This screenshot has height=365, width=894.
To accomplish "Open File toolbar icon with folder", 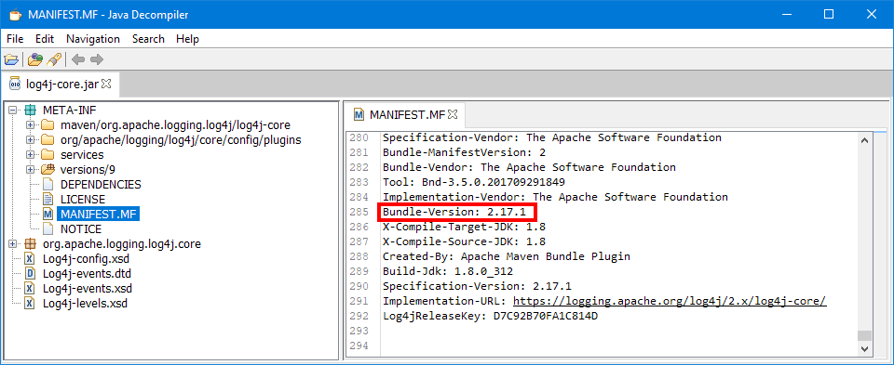I will (x=11, y=59).
